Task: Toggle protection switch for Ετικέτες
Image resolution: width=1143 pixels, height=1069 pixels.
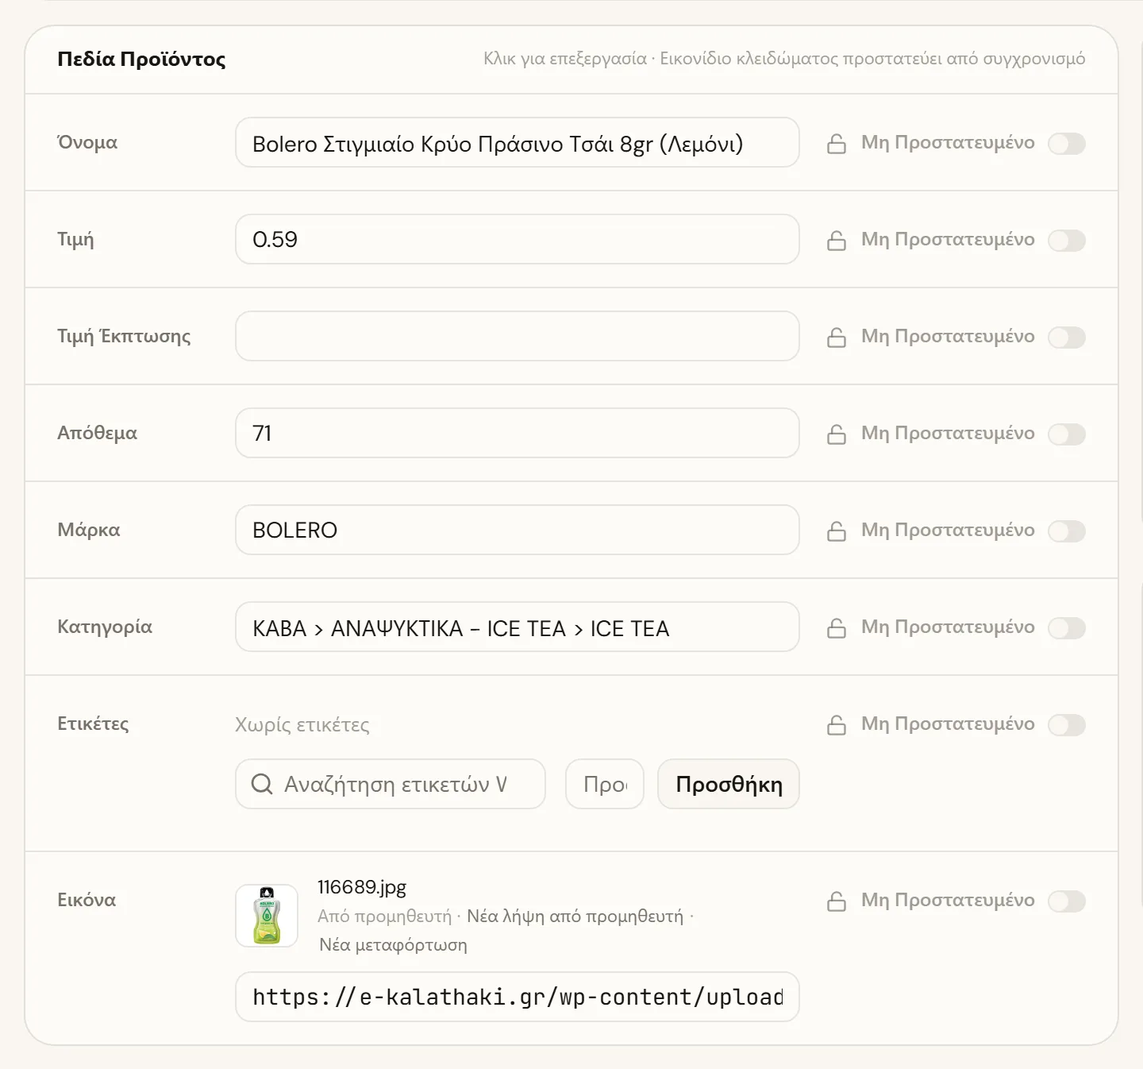Action: (x=1067, y=725)
